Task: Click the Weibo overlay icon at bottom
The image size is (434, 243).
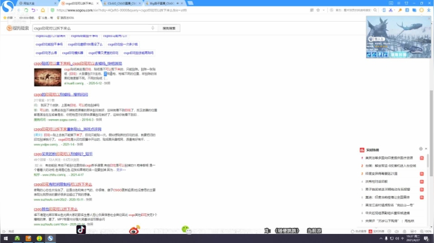Action: click(x=134, y=230)
